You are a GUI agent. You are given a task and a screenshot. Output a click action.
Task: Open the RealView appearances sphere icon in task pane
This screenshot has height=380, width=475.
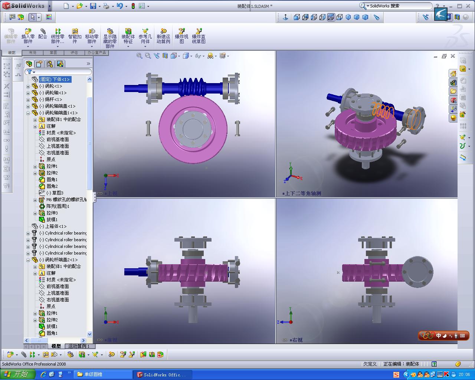tap(453, 118)
